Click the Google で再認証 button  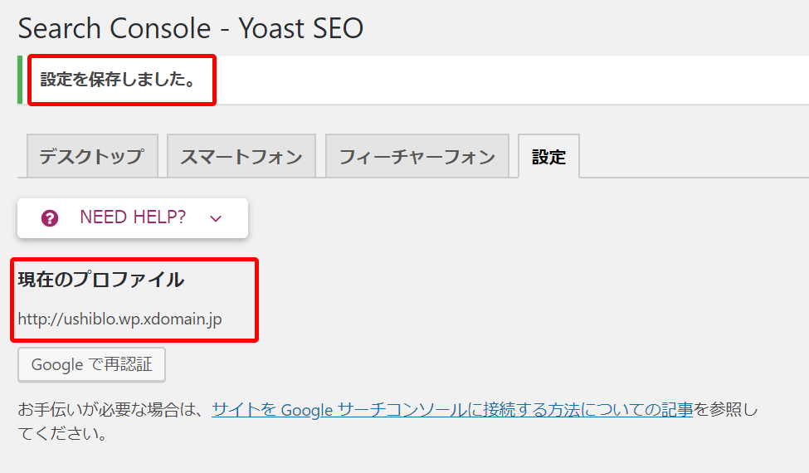tap(92, 364)
